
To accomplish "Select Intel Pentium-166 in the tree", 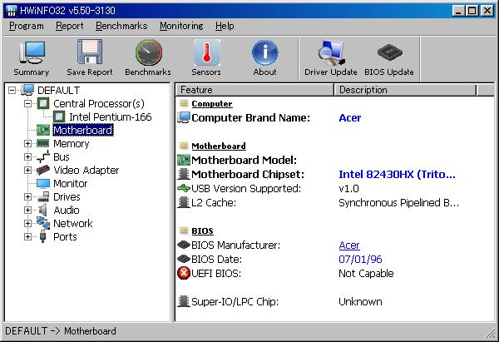I will click(x=111, y=116).
